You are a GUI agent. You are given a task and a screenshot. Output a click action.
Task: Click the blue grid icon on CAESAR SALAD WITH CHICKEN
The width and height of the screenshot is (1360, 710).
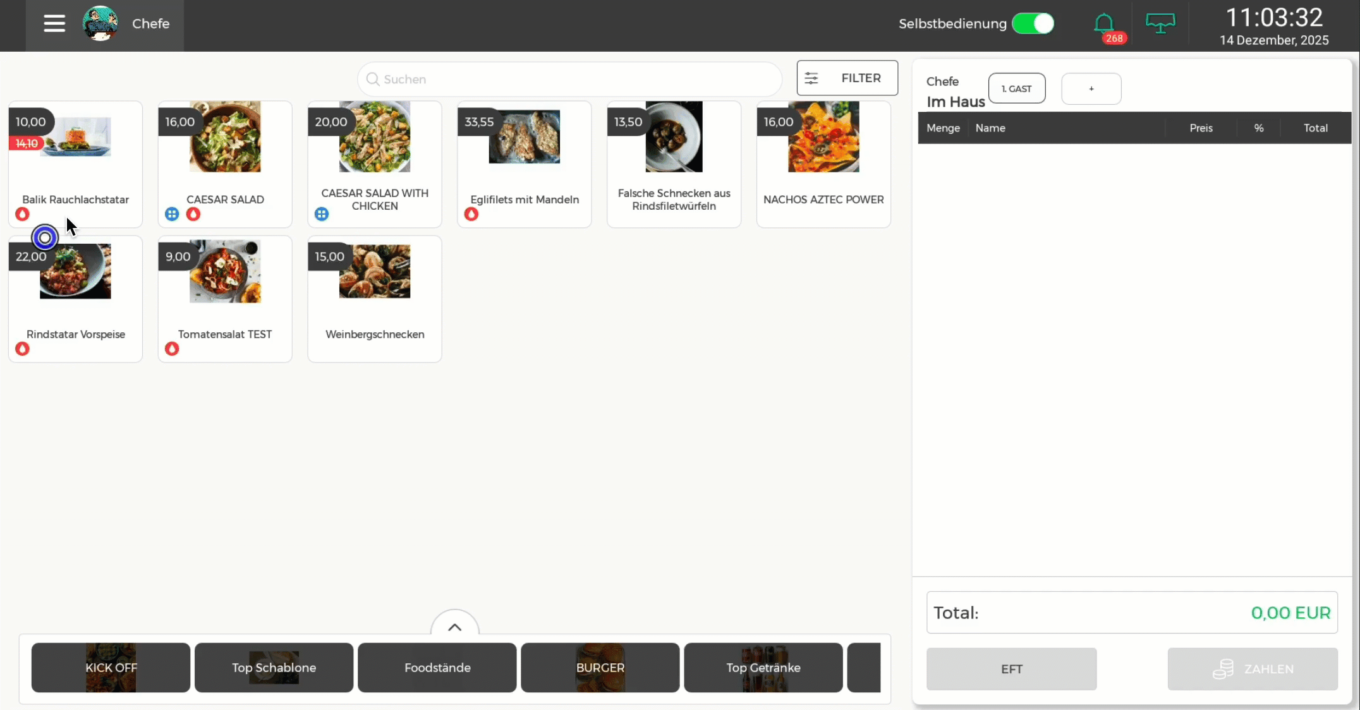pos(322,214)
